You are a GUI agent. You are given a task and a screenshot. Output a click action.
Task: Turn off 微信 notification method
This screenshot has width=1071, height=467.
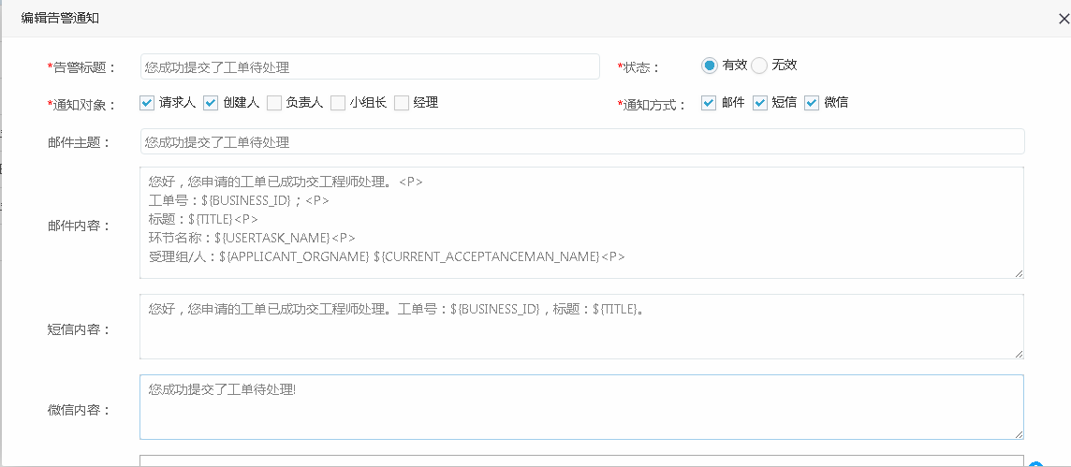[812, 103]
